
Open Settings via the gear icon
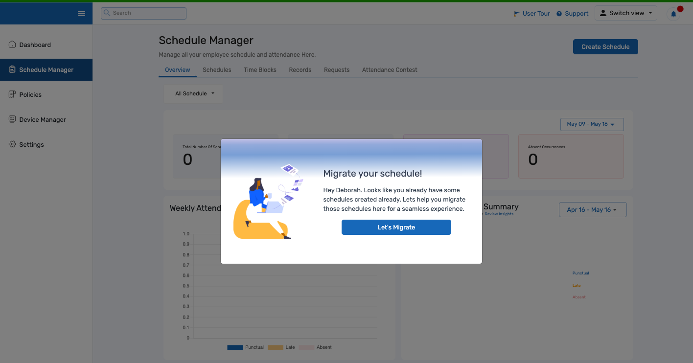tap(12, 144)
